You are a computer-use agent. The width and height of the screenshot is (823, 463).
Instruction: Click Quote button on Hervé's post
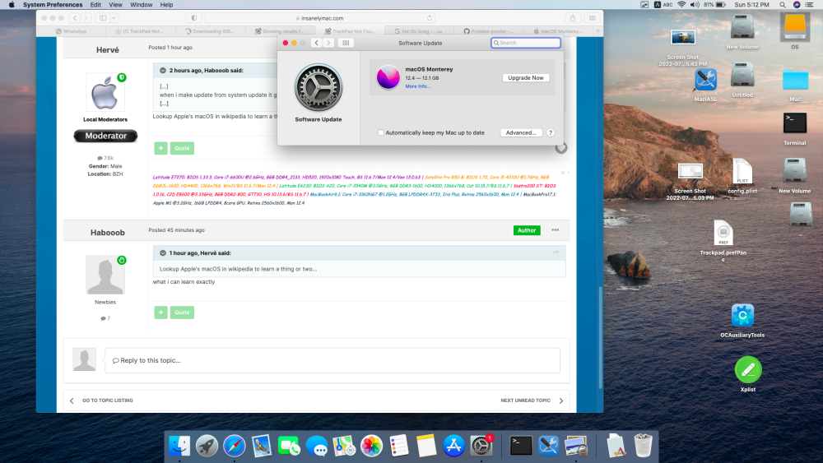(182, 148)
